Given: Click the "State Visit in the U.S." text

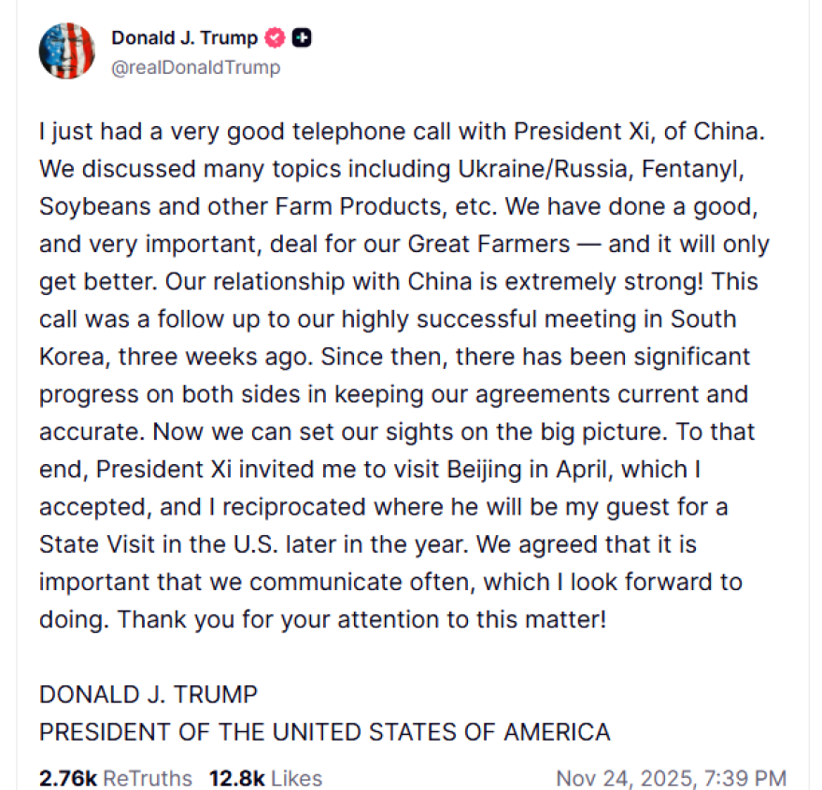Looking at the screenshot, I should pos(170,543).
